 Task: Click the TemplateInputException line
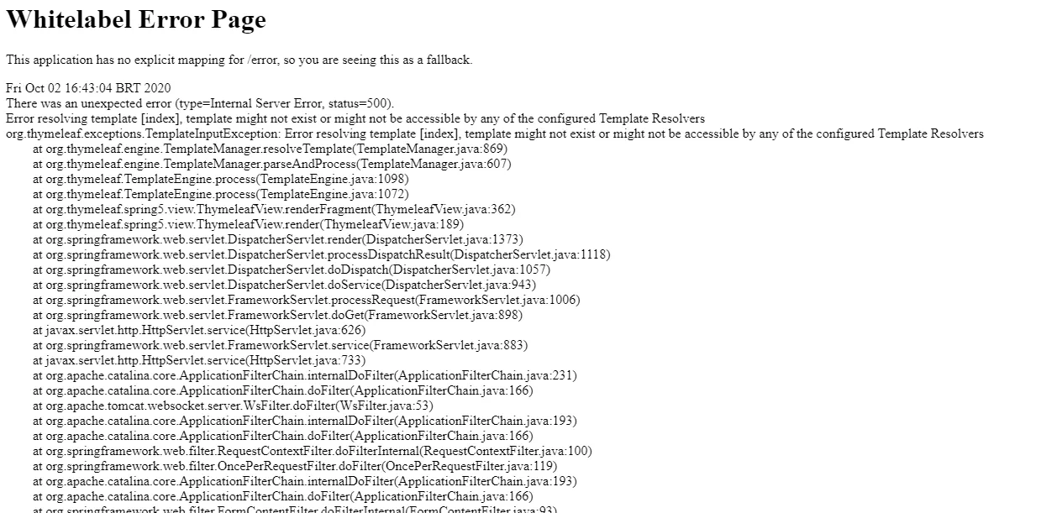(495, 133)
